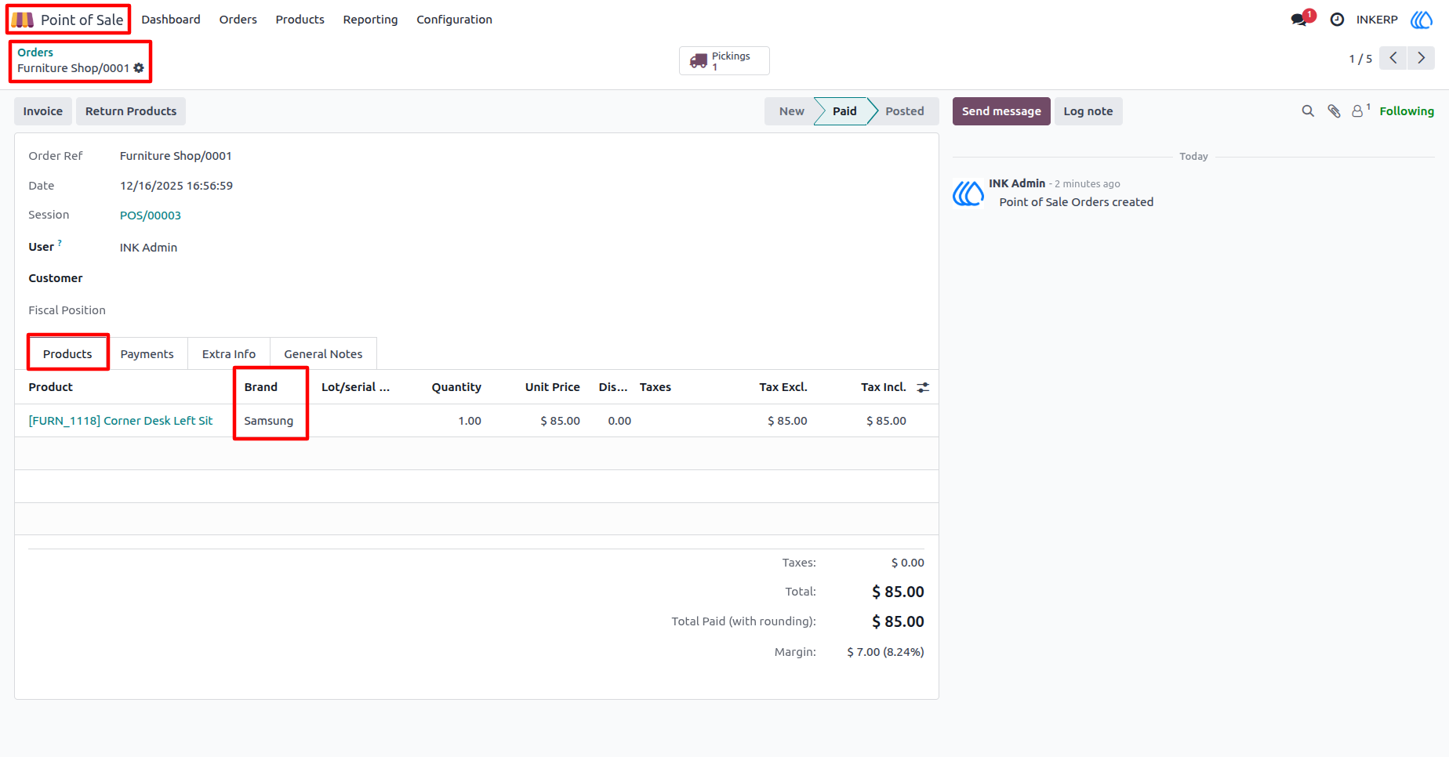
Task: Open Products menu in top bar
Action: click(x=300, y=20)
